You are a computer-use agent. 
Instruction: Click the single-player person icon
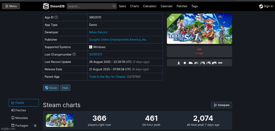click(179, 63)
